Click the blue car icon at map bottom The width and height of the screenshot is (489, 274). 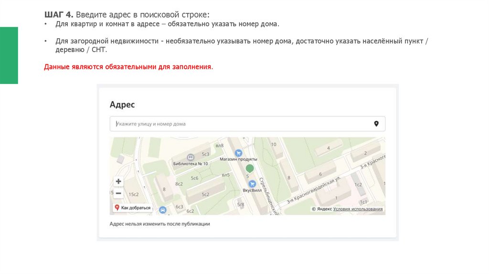pos(162,210)
